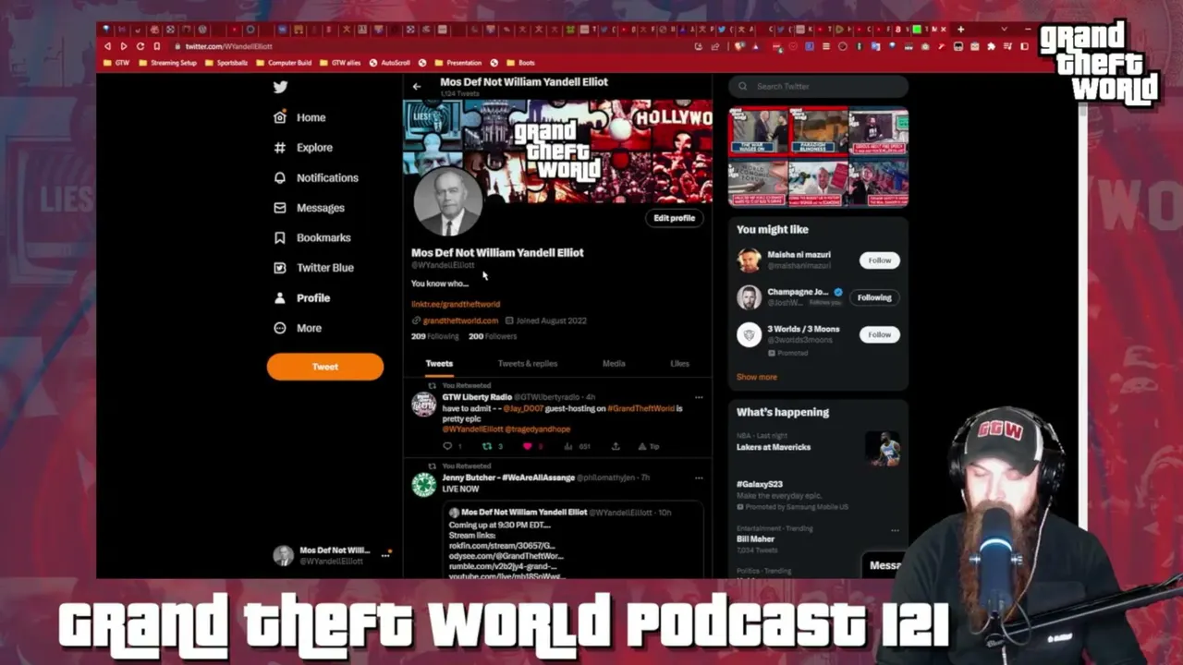This screenshot has width=1183, height=665.
Task: Click Show more in You might like
Action: click(x=757, y=377)
